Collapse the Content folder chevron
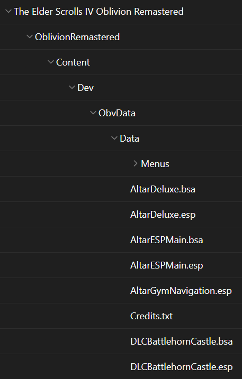The image size is (242, 379). point(51,62)
